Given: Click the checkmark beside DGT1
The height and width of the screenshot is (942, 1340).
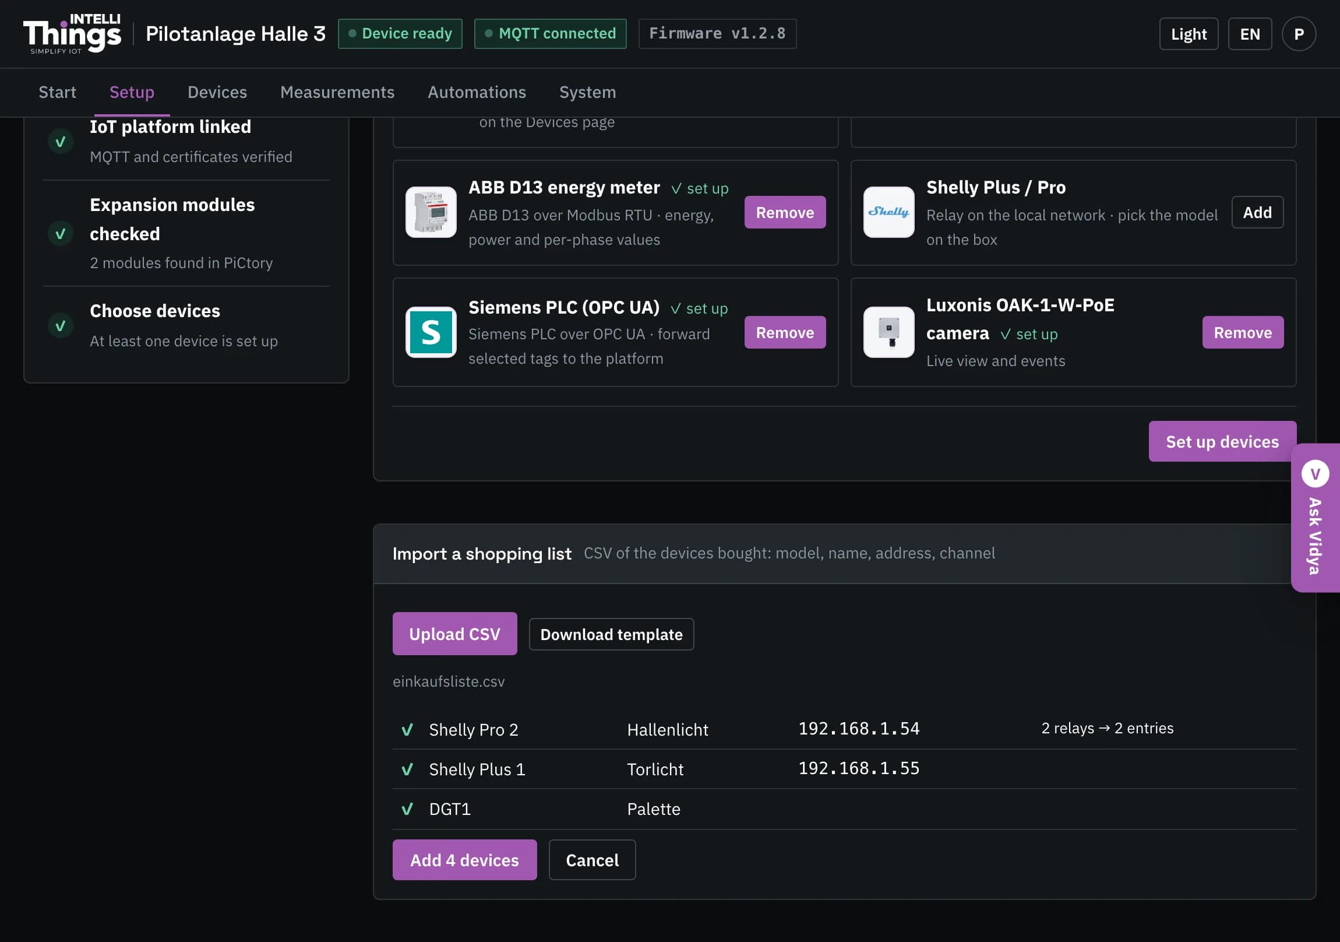Looking at the screenshot, I should tap(407, 809).
